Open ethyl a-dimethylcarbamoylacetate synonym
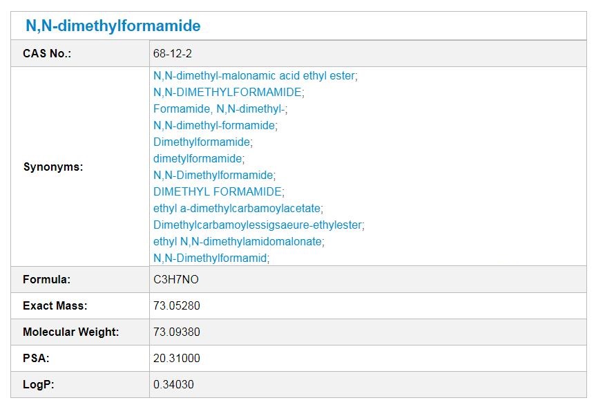The height and width of the screenshot is (416, 596). [x=237, y=209]
